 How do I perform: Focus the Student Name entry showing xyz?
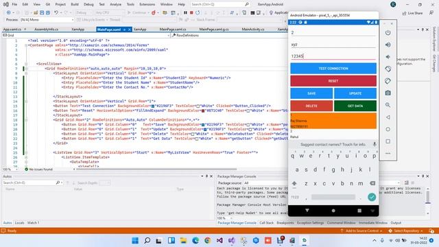(333, 45)
